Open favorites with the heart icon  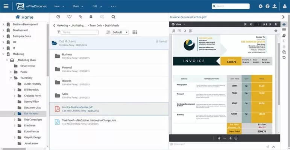tap(69, 17)
